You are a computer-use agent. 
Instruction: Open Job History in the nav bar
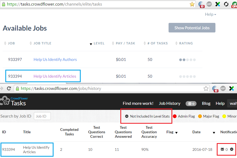click(170, 103)
